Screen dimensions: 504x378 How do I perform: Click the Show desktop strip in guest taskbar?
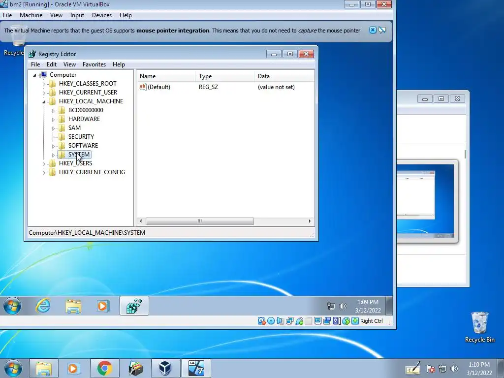tap(389, 306)
